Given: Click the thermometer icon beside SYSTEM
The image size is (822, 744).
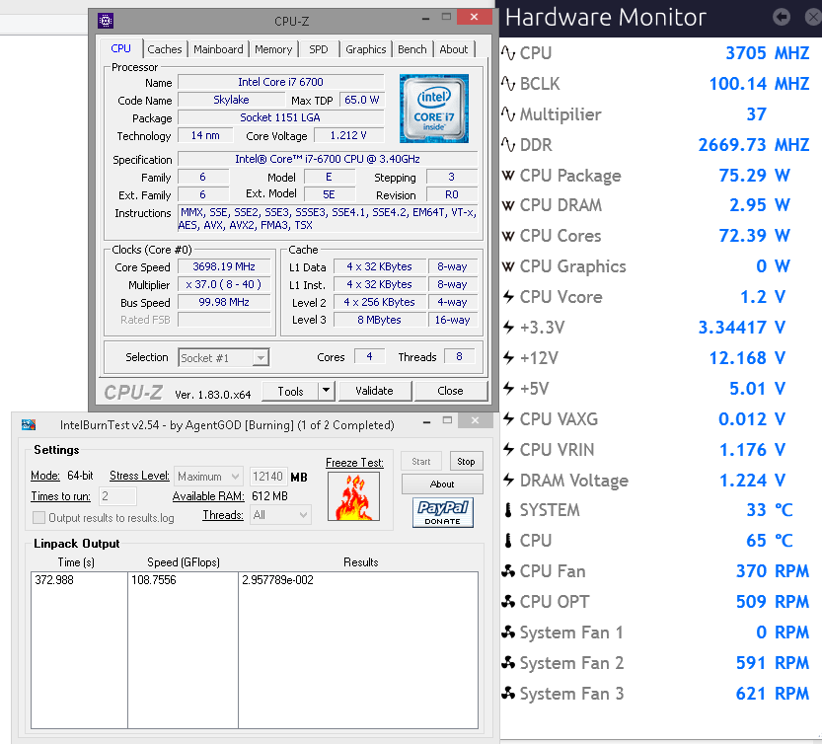Looking at the screenshot, I should click(508, 510).
